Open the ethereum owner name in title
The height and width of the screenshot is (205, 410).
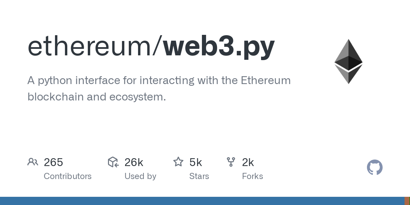pyautogui.click(x=91, y=47)
